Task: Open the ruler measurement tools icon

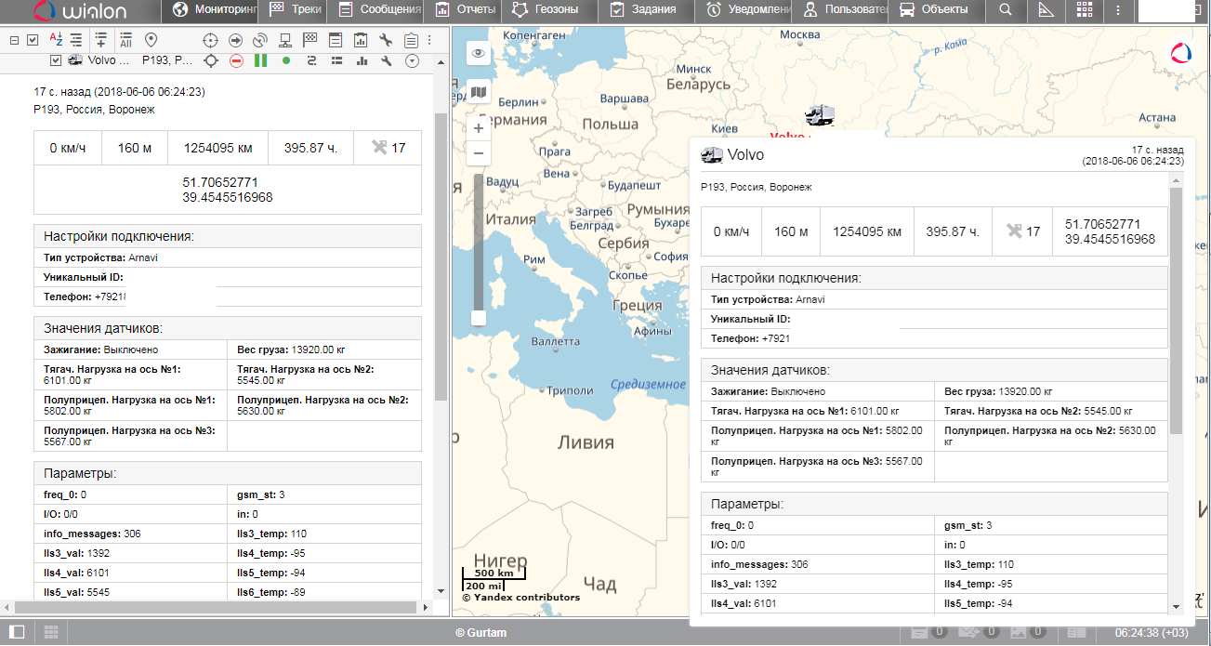Action: pos(1046,10)
